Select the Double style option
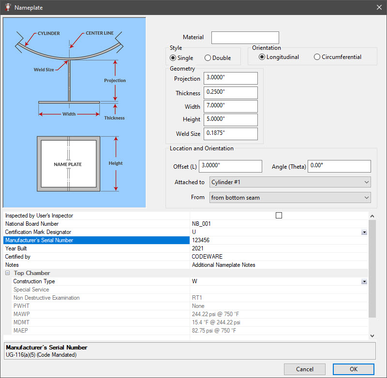Screen dimensions: 387x378 pos(218,58)
